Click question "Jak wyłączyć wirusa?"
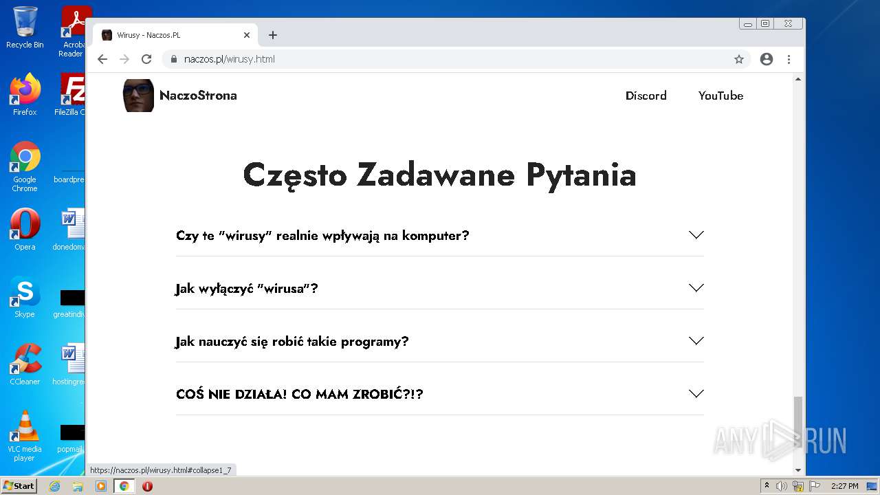This screenshot has width=880, height=495. [x=247, y=289]
